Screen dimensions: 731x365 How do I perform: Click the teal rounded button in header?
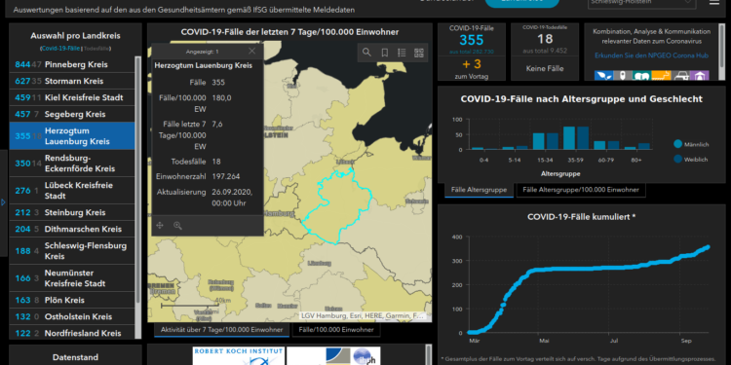[x=522, y=3]
